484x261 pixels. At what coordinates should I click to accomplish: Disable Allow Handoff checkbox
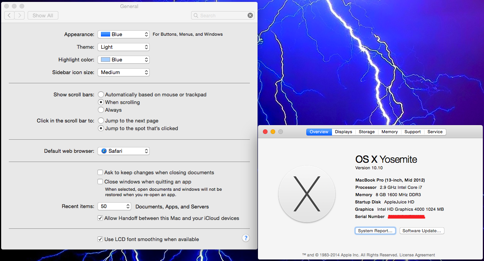[x=100, y=218]
